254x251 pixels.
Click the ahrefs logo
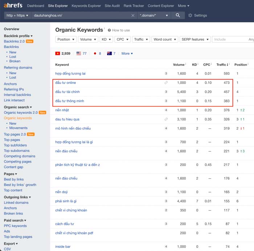13,5
